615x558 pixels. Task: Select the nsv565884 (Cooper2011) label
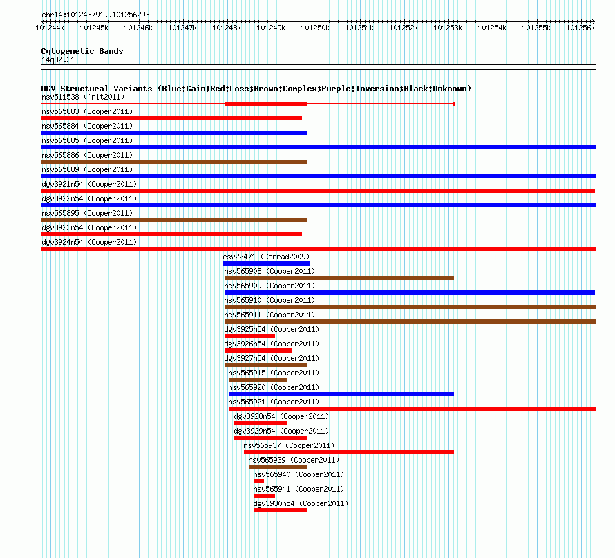[x=87, y=126]
